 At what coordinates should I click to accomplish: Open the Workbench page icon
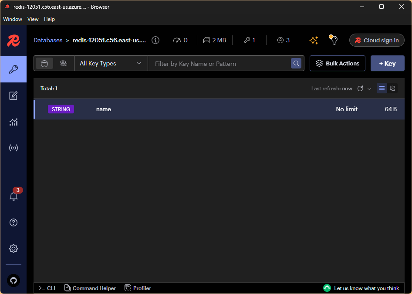click(14, 96)
